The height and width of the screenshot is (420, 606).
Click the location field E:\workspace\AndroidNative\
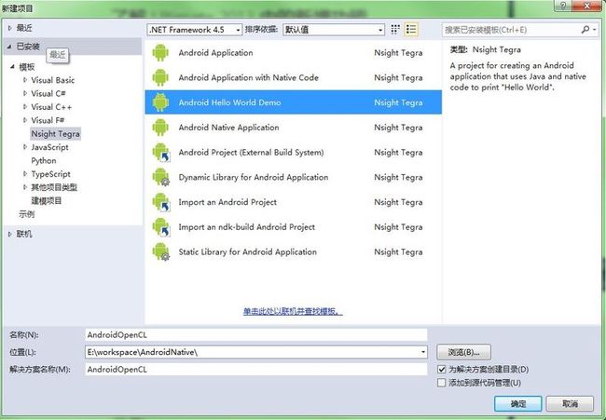tap(255, 352)
